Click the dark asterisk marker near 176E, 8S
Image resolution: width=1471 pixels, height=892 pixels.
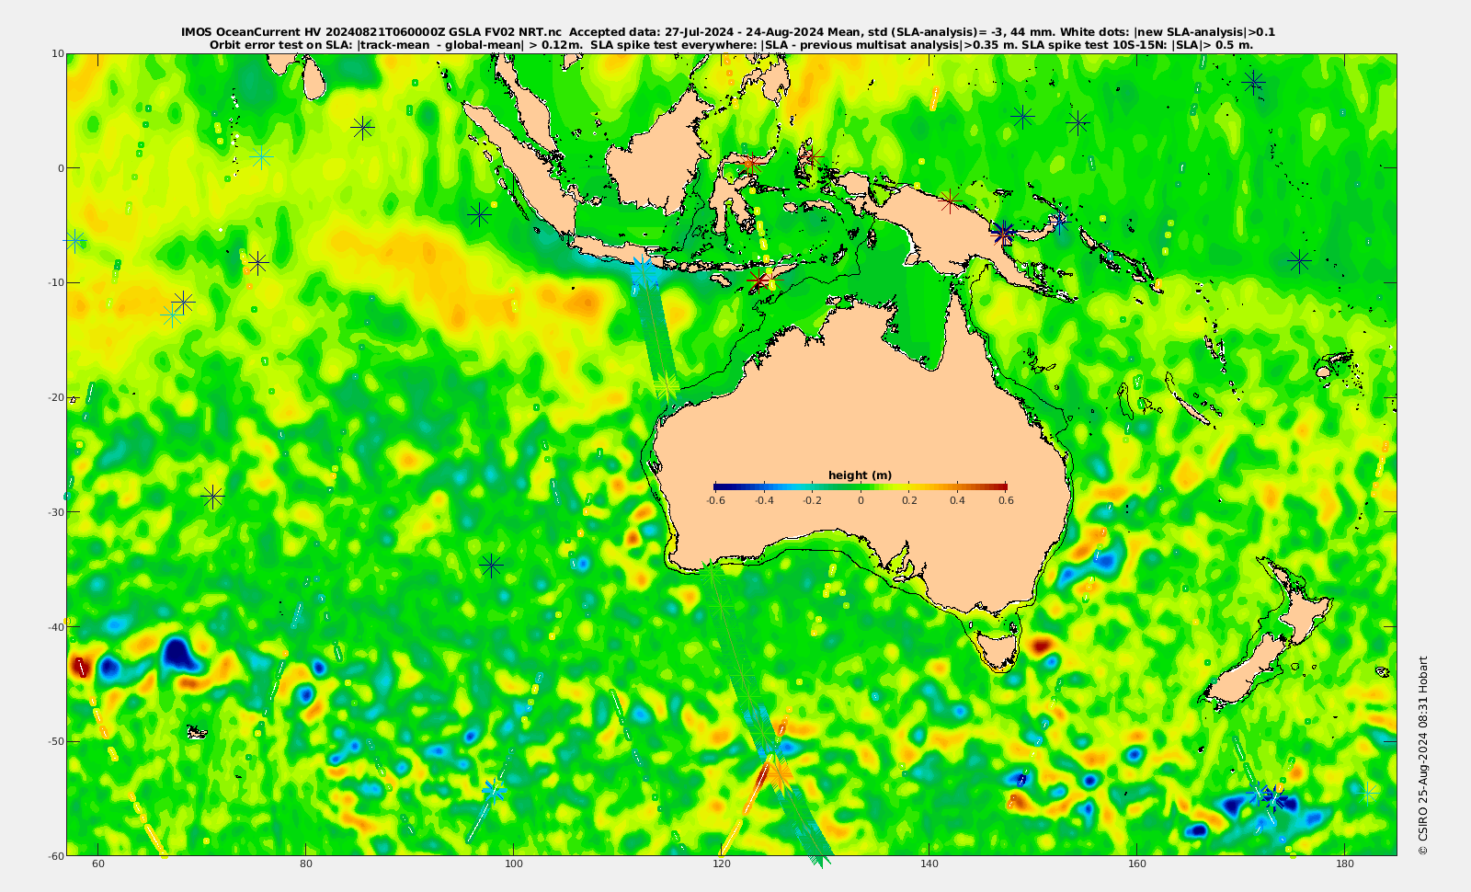1298,261
